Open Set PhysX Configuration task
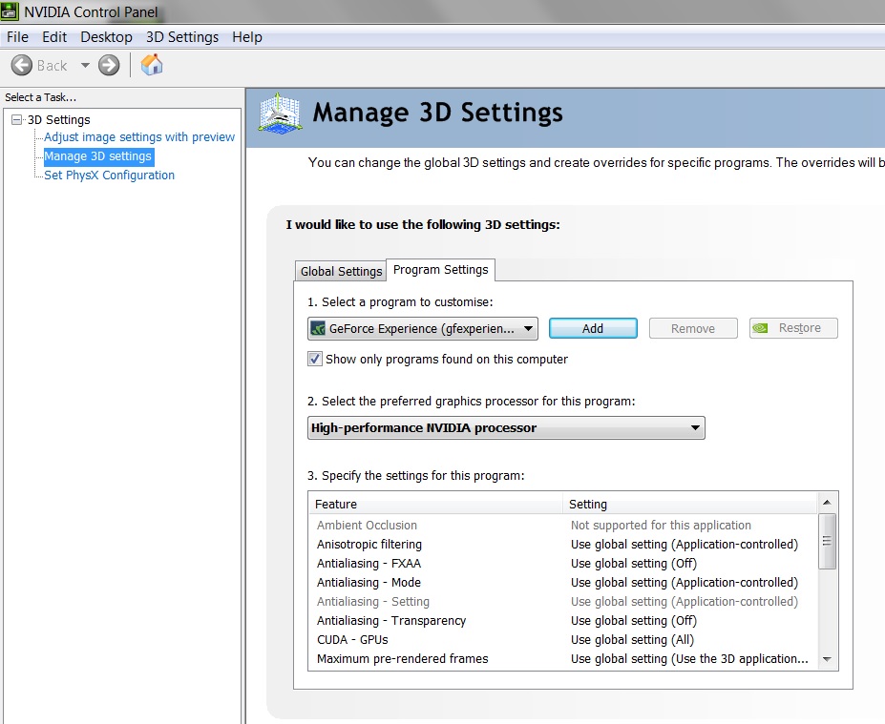This screenshot has height=724, width=885. (110, 176)
